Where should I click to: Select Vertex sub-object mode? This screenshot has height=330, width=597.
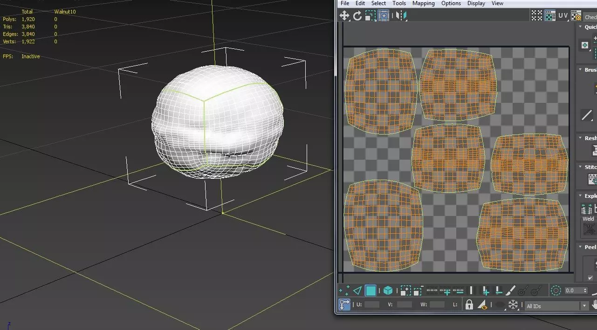[344, 291]
